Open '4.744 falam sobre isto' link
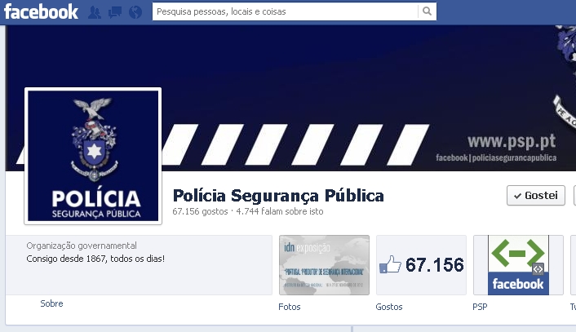The width and height of the screenshot is (576, 332). tap(280, 211)
